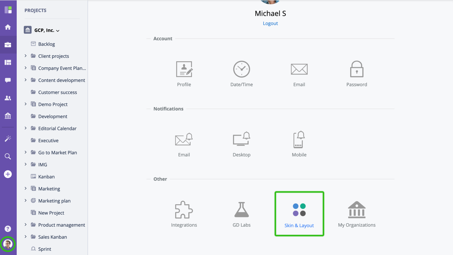453x255 pixels.
Task: Open Mobile notifications settings
Action: click(x=299, y=144)
